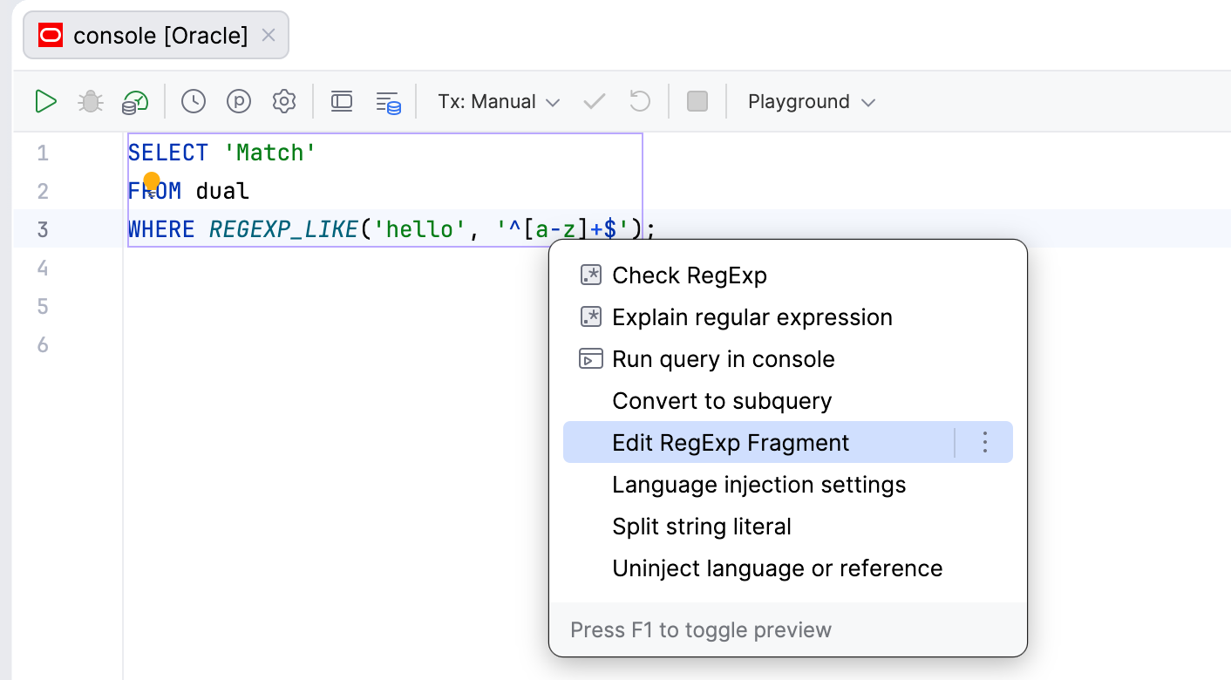Click the 'Press F1 to toggle preview' hint
The height and width of the screenshot is (680, 1231).
701,629
